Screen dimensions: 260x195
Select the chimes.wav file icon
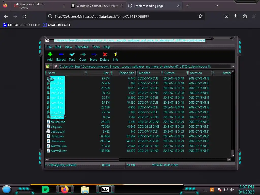(x=48, y=141)
